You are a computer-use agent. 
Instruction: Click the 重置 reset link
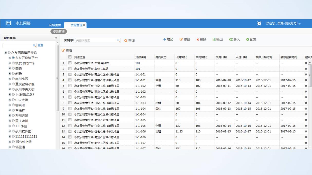click(40, 45)
